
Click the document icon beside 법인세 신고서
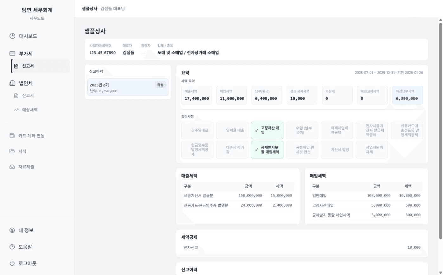pos(16,95)
